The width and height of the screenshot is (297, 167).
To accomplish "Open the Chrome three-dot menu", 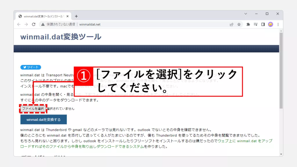I will 278,24.
